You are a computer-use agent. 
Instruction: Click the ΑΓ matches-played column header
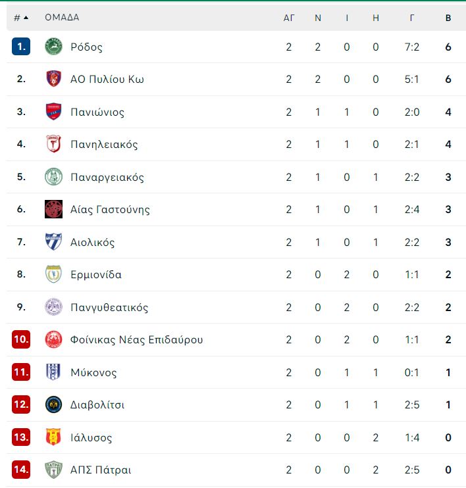pyautogui.click(x=289, y=18)
